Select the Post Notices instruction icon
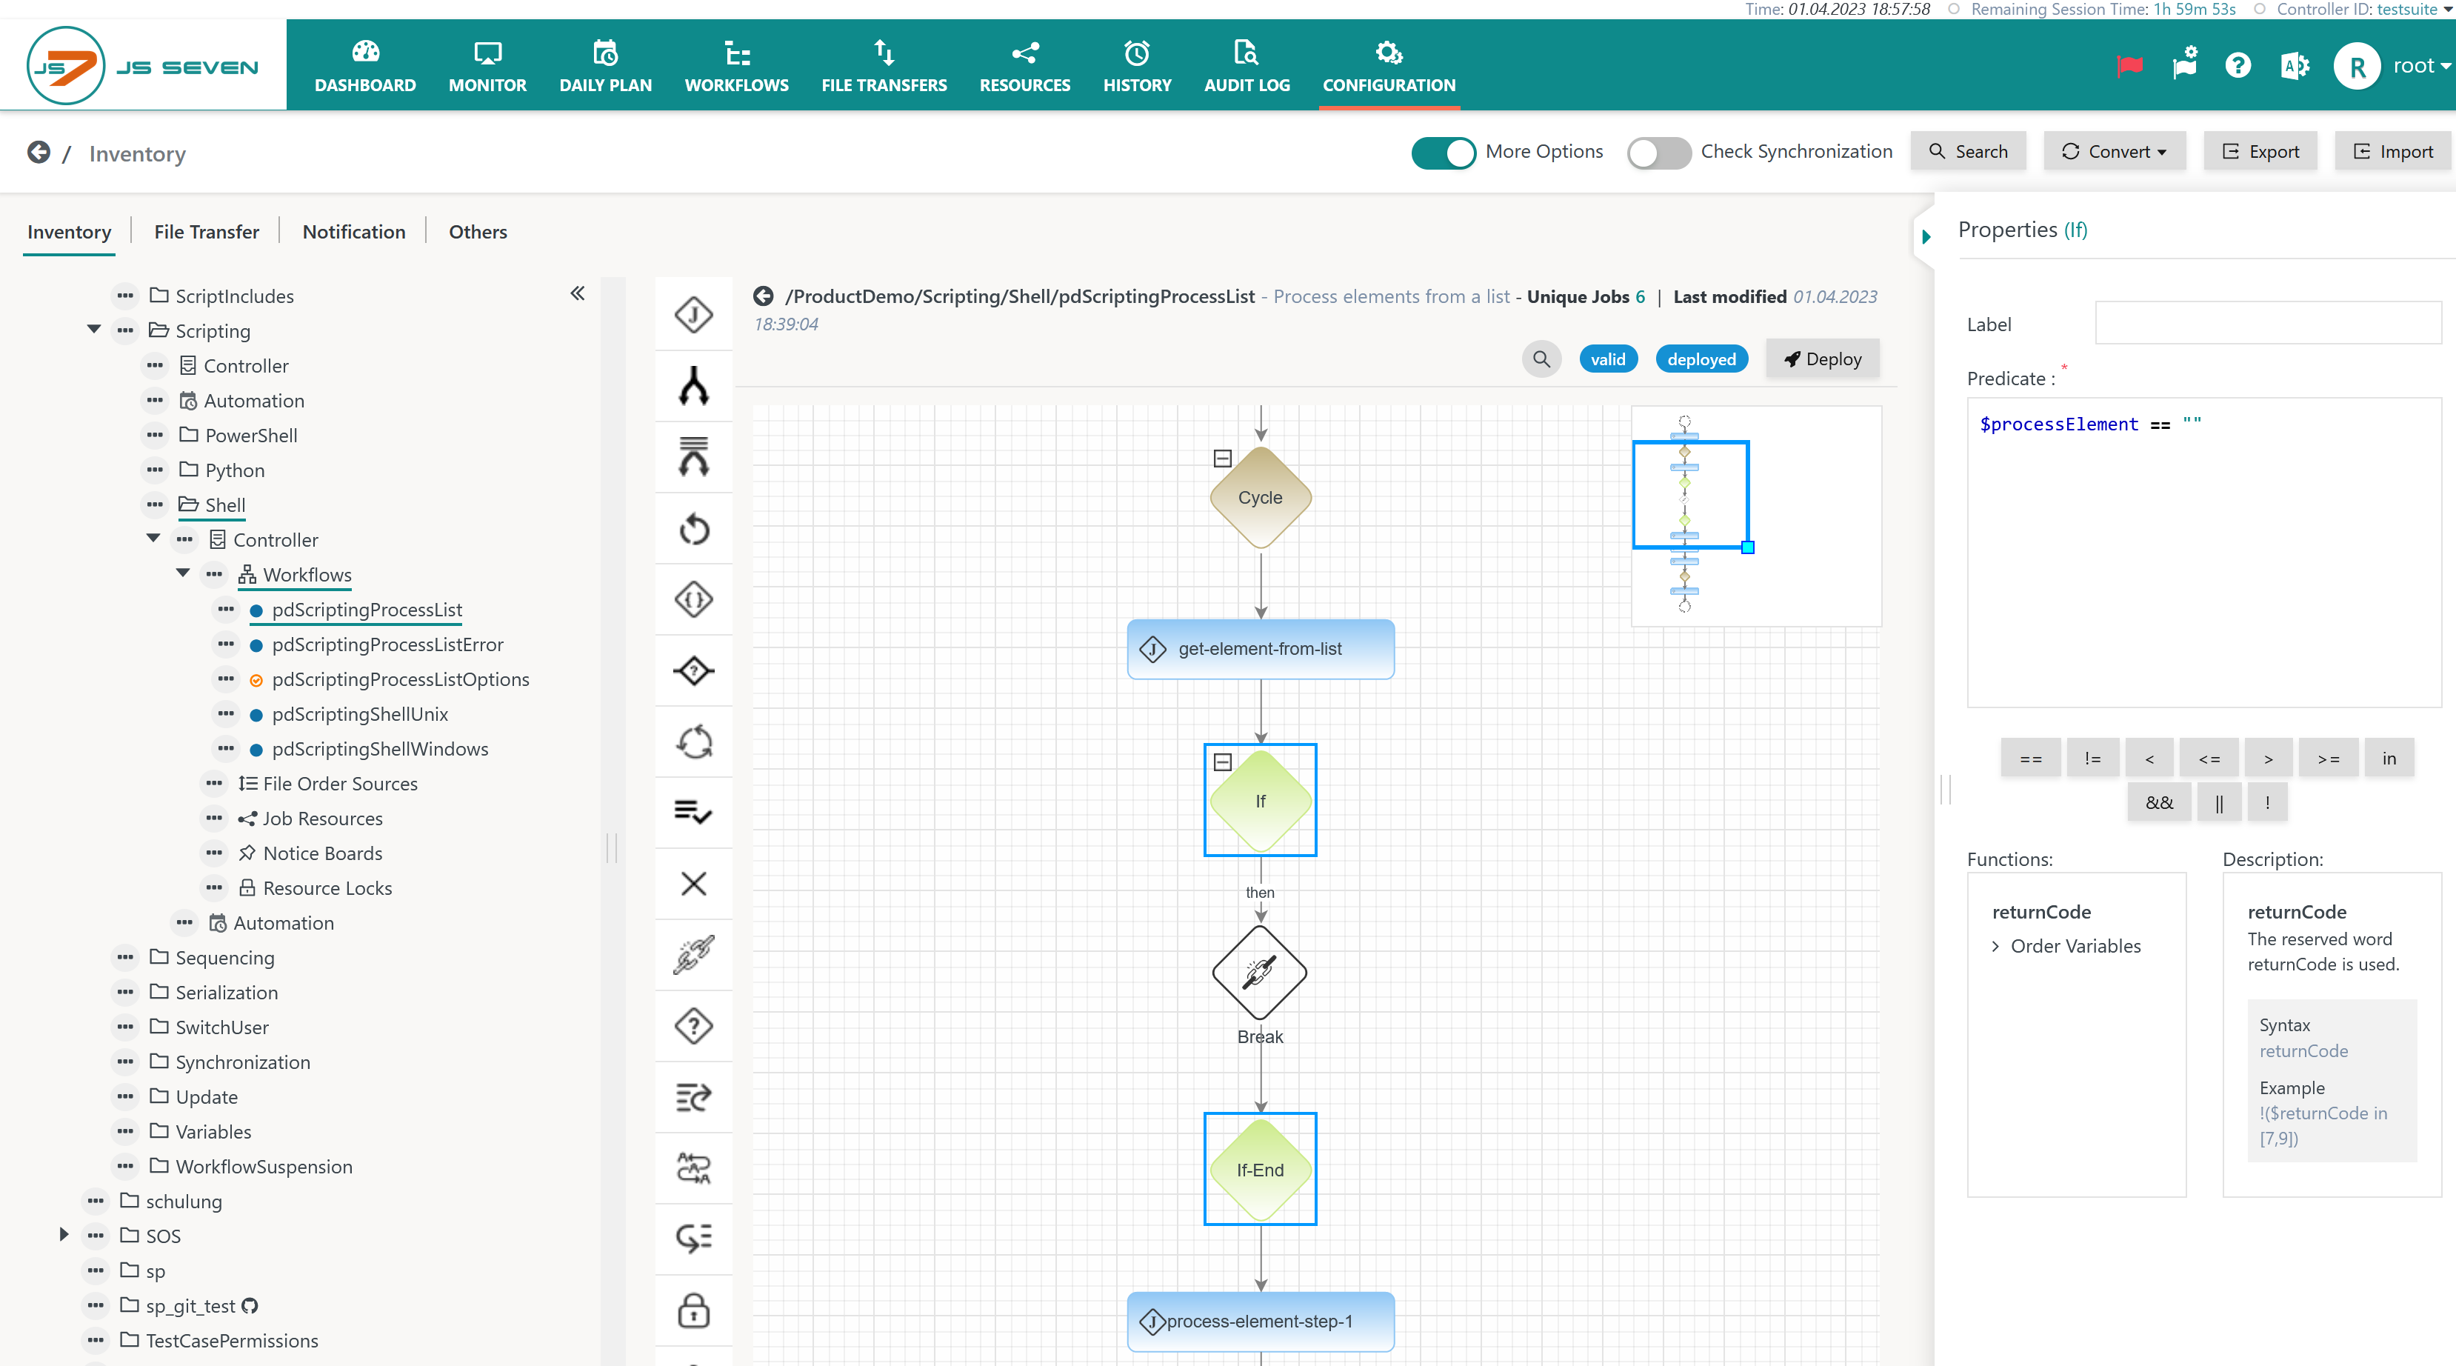This screenshot has height=1366, width=2456. pos(693,1097)
